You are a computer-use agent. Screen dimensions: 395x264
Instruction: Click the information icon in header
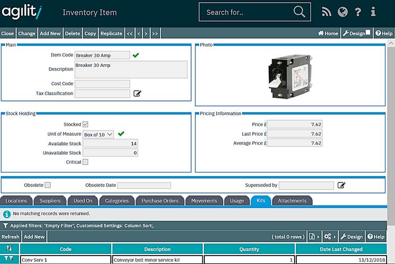[x=373, y=12]
